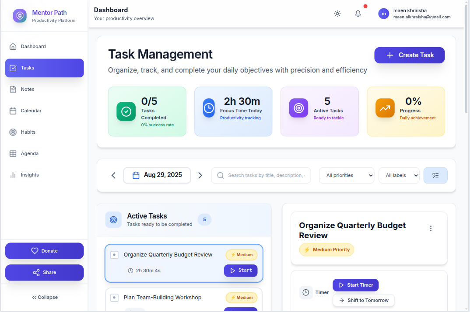Open the Aug 29, 2025 date picker
Image resolution: width=470 pixels, height=312 pixels.
coord(157,175)
